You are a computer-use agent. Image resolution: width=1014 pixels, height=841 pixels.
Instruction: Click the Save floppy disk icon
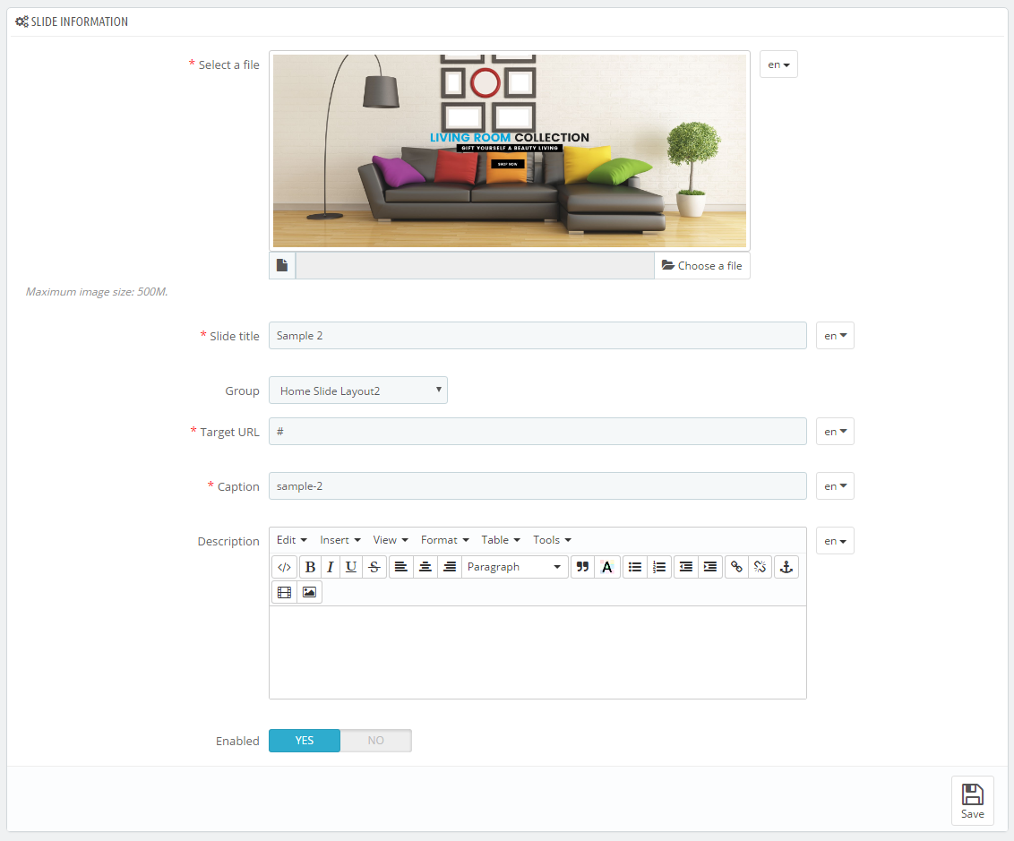(x=973, y=794)
